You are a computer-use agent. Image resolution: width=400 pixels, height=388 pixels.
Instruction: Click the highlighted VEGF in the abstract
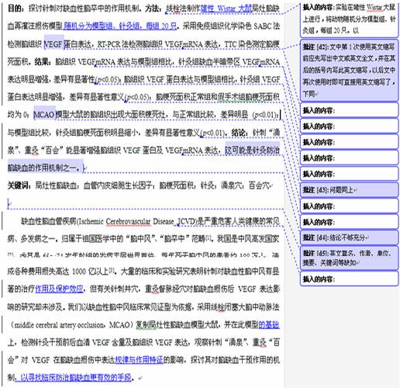click(53, 44)
